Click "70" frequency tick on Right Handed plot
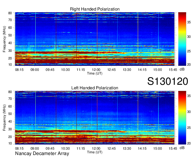Screen dimensions: 194x157 (x=10, y=20)
